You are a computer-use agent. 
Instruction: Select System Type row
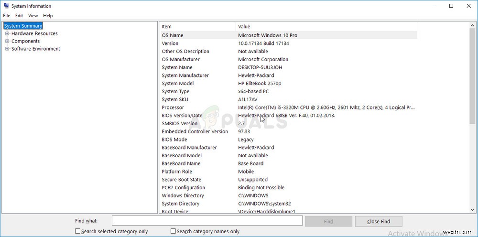(288, 91)
